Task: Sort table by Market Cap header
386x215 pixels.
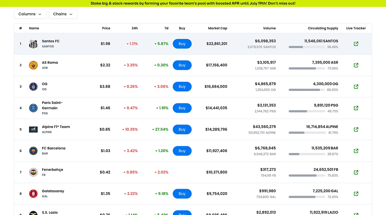Action: click(x=217, y=28)
